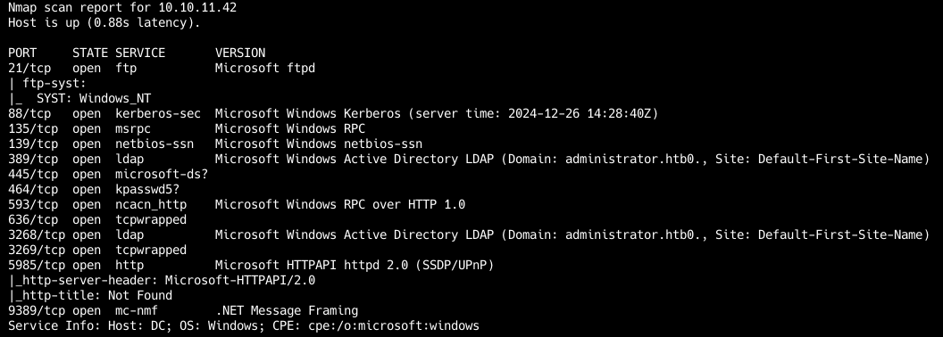Click the cpe:/o:microsoft:windows text

click(x=393, y=326)
